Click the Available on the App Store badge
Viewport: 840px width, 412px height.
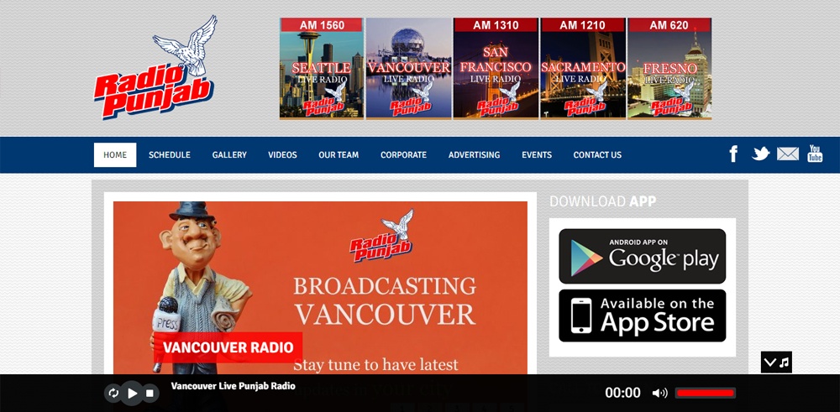(643, 316)
